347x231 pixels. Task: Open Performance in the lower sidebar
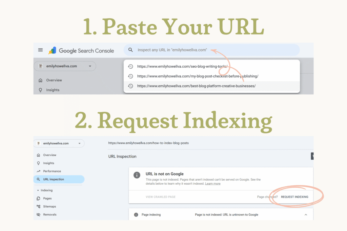(52, 171)
